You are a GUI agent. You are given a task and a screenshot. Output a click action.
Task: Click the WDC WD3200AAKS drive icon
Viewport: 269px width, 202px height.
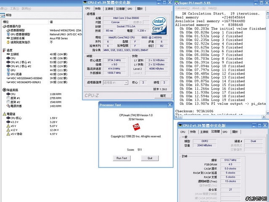(8, 78)
